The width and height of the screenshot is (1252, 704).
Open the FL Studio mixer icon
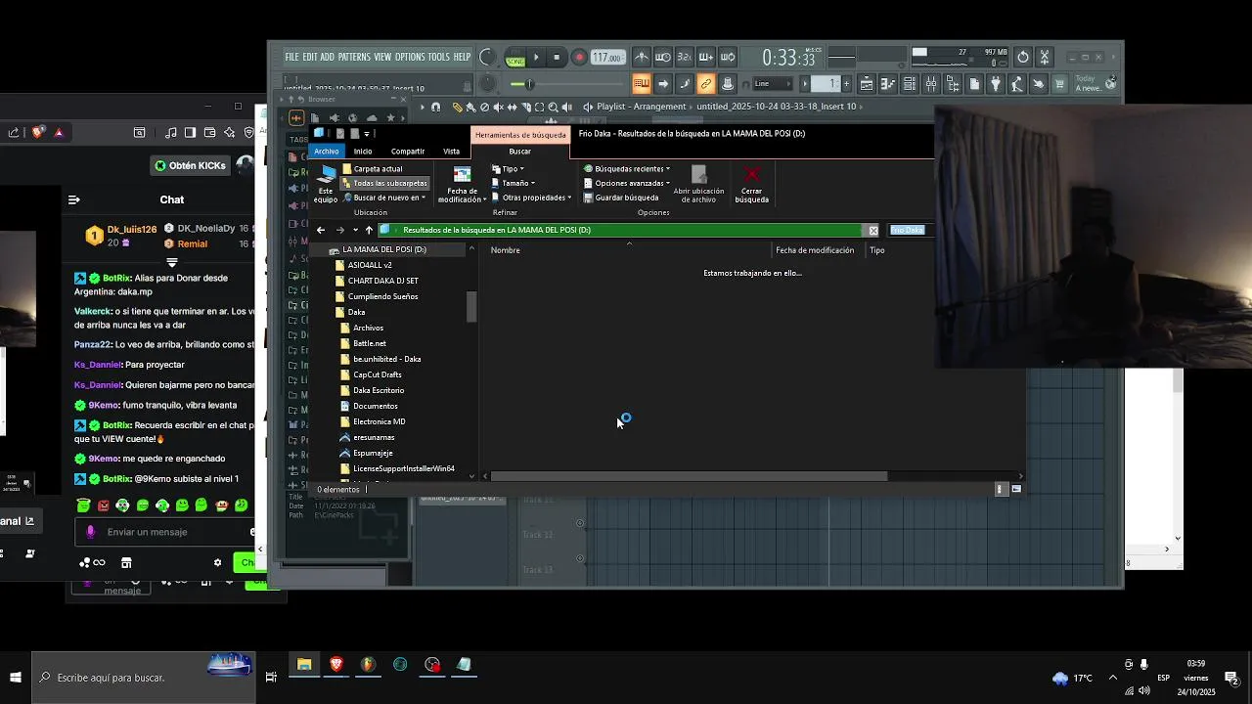pos(931,84)
